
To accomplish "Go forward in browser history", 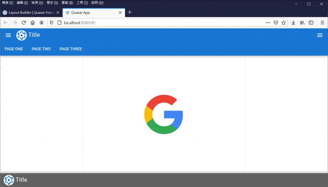I will [x=15, y=23].
